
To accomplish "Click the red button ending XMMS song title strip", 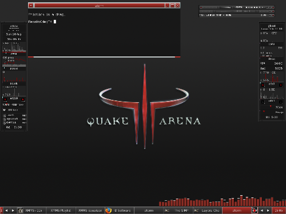I will (x=273, y=15).
